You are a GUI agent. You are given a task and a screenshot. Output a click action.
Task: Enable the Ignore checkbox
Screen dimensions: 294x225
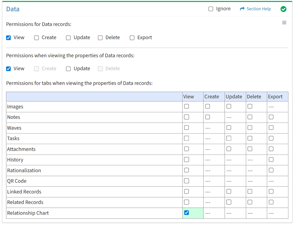pyautogui.click(x=211, y=9)
